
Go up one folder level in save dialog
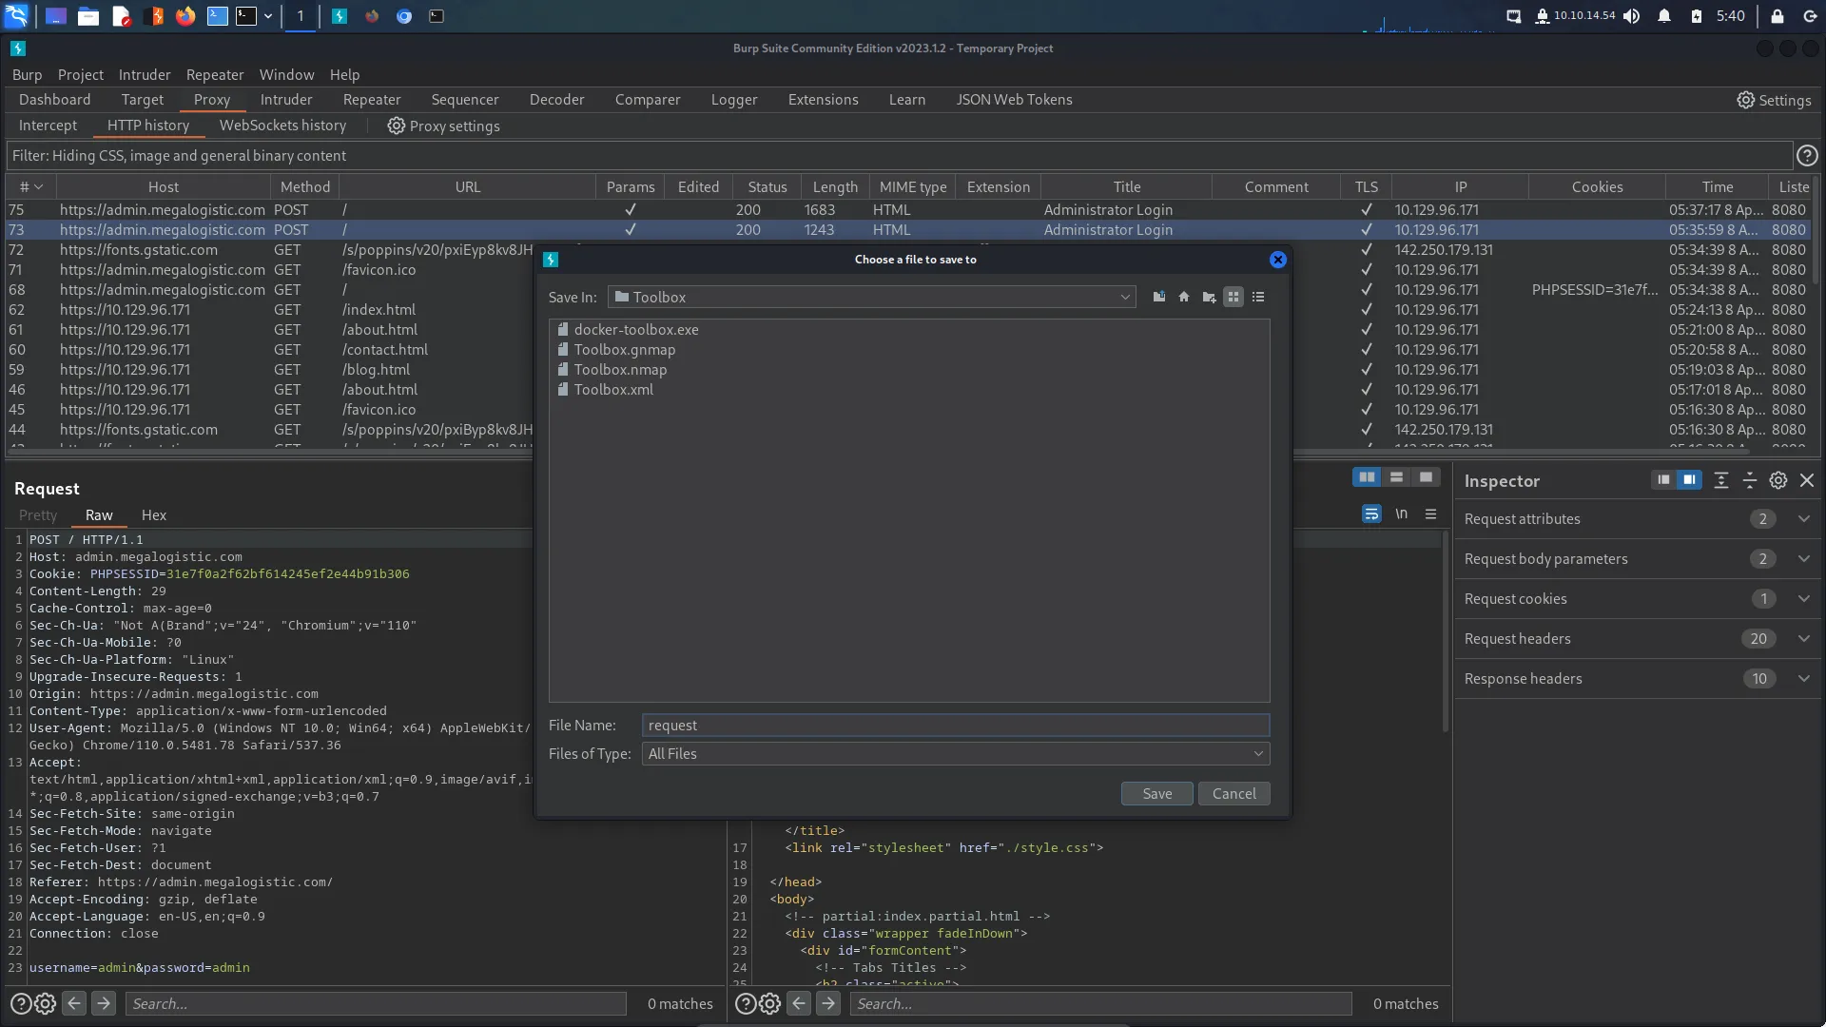[x=1158, y=297]
